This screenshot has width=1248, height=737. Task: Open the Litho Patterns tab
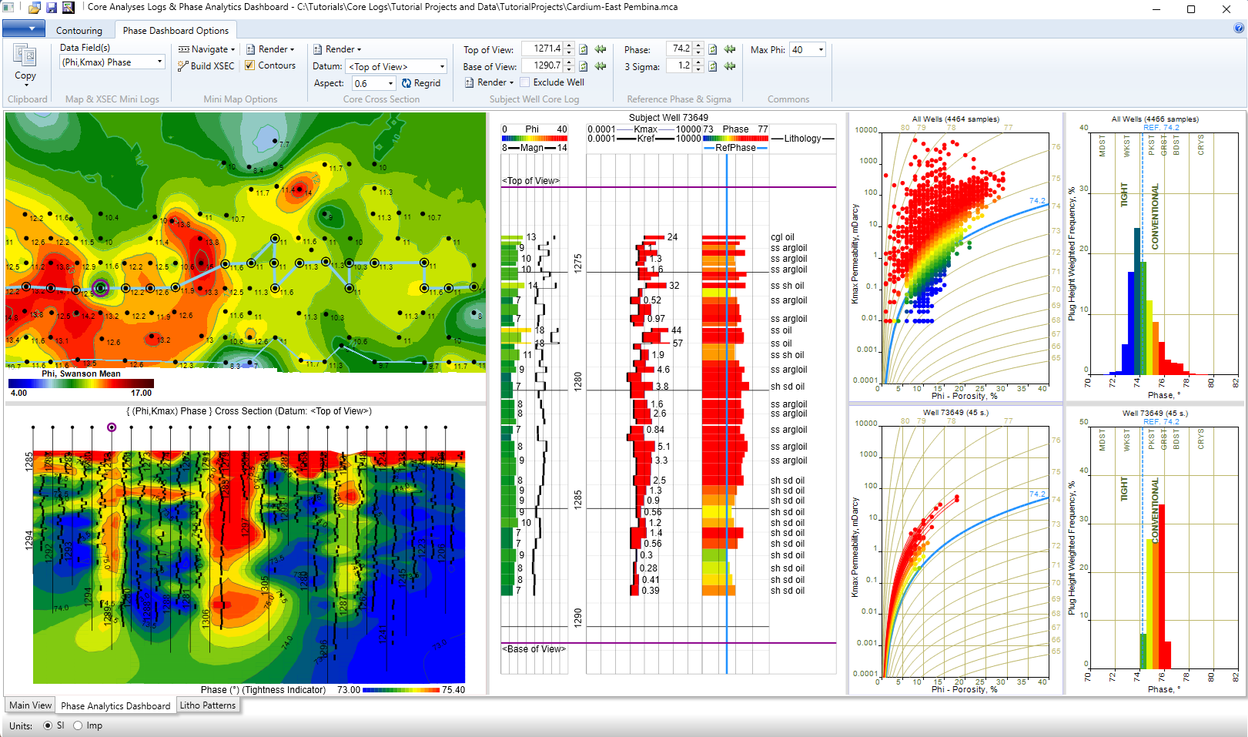(x=208, y=705)
